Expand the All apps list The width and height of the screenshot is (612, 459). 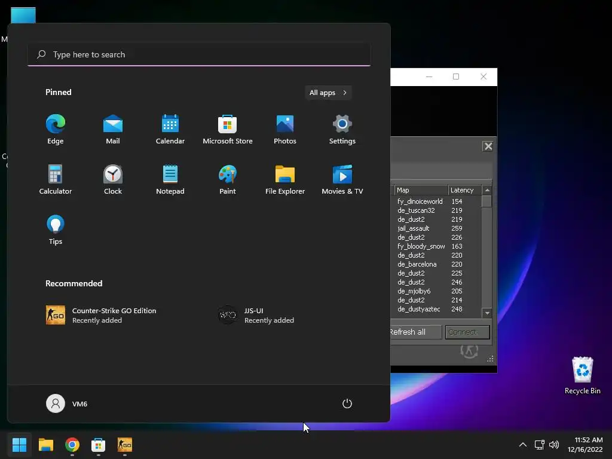pyautogui.click(x=328, y=93)
